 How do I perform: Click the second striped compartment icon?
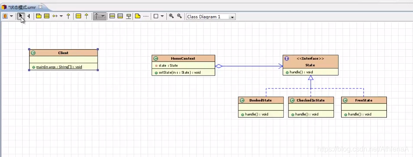120,17
